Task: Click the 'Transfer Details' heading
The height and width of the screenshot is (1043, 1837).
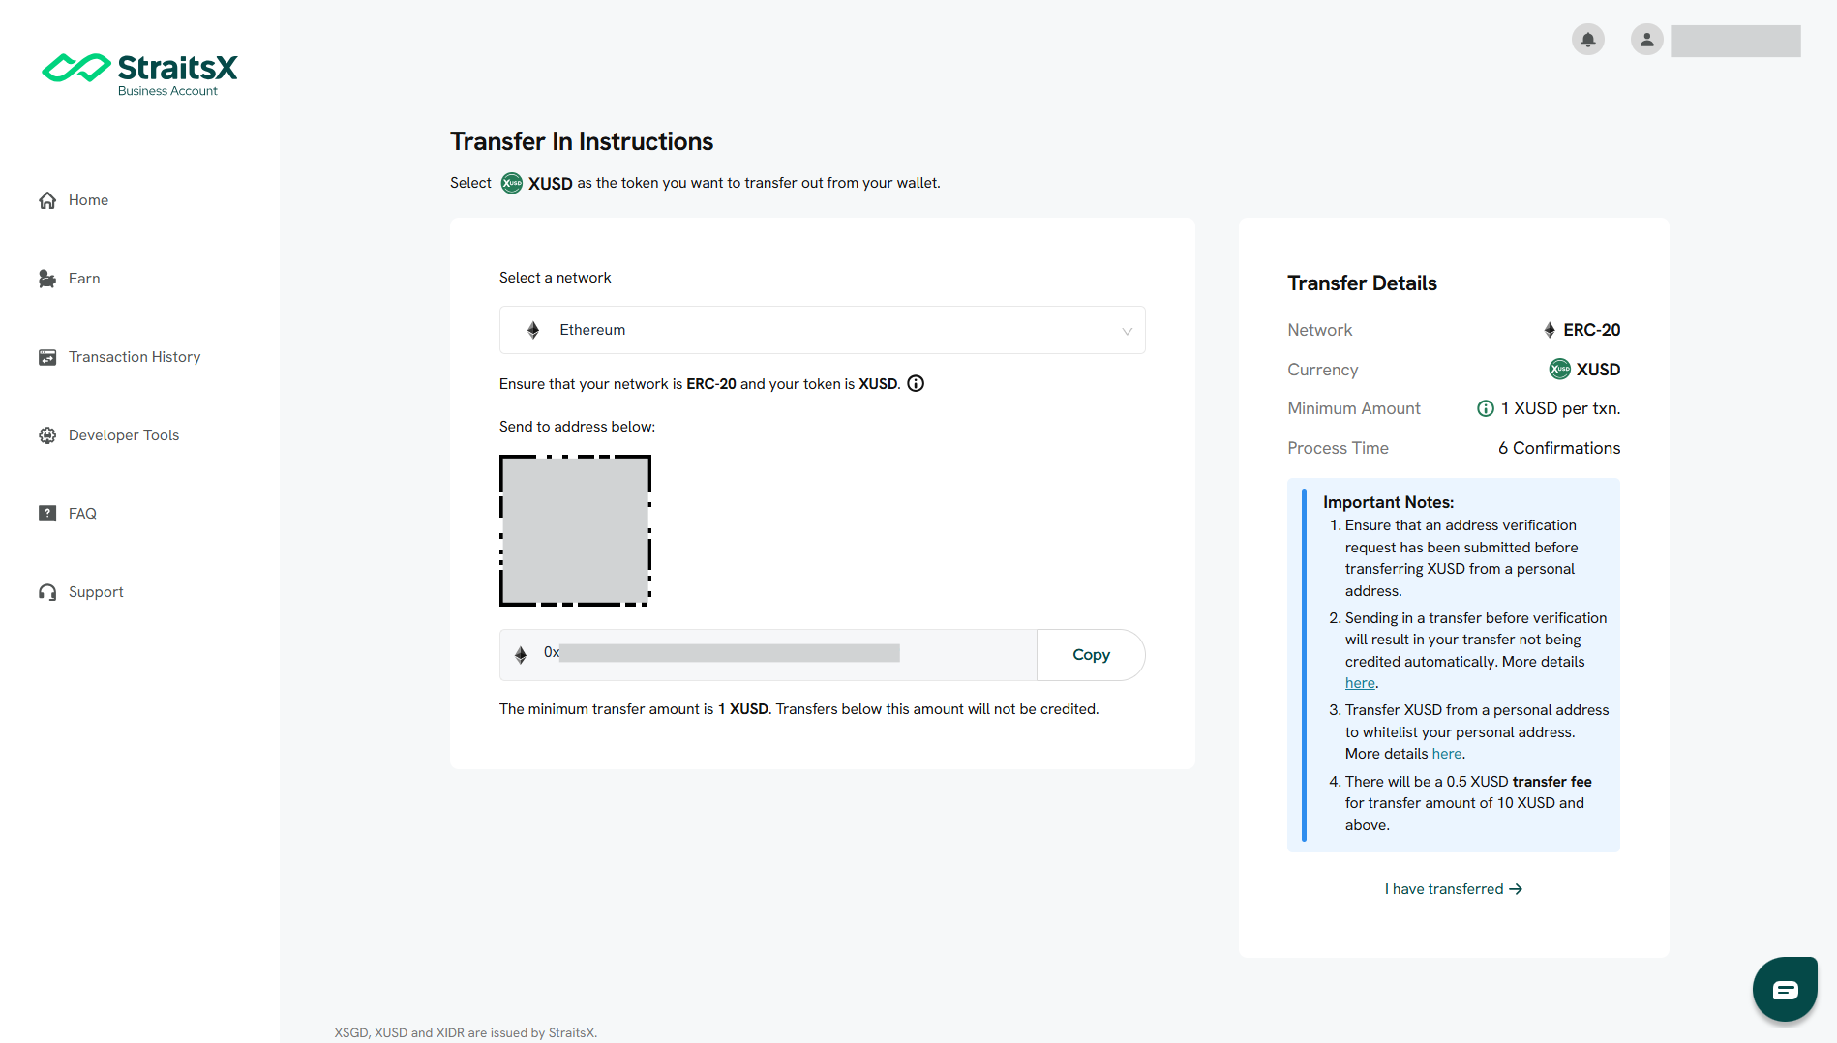Action: (1362, 283)
